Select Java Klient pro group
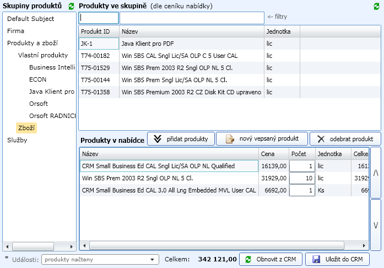384x268 pixels. click(x=52, y=92)
